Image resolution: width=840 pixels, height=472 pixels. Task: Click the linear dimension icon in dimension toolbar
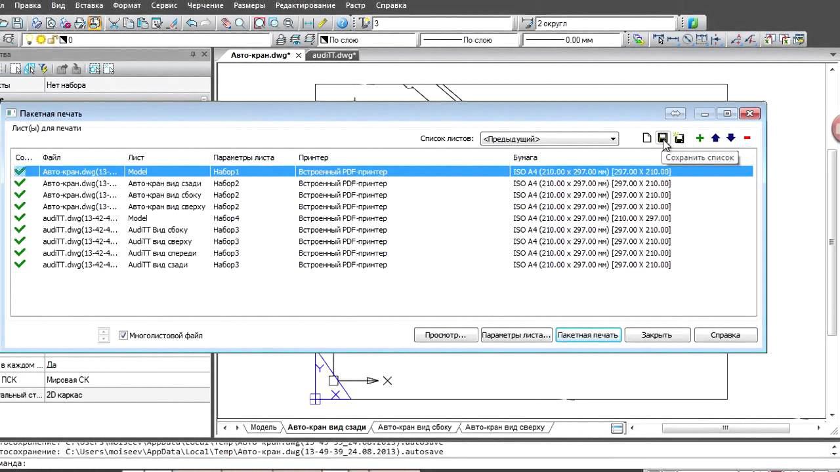(673, 39)
